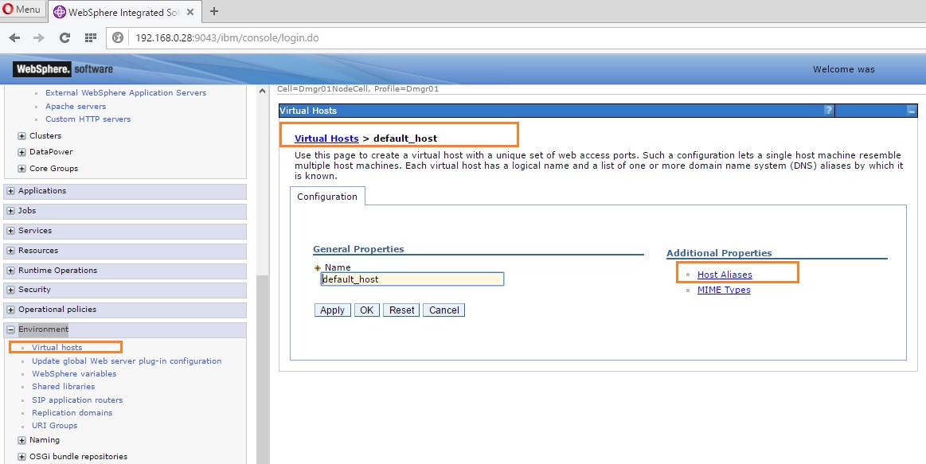
Task: Select the Configuration tab
Action: pyautogui.click(x=326, y=196)
